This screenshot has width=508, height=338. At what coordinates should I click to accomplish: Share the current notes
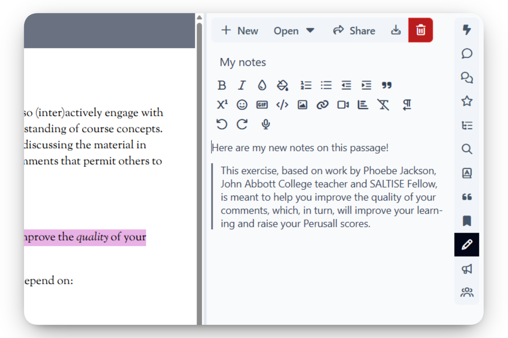click(x=354, y=30)
